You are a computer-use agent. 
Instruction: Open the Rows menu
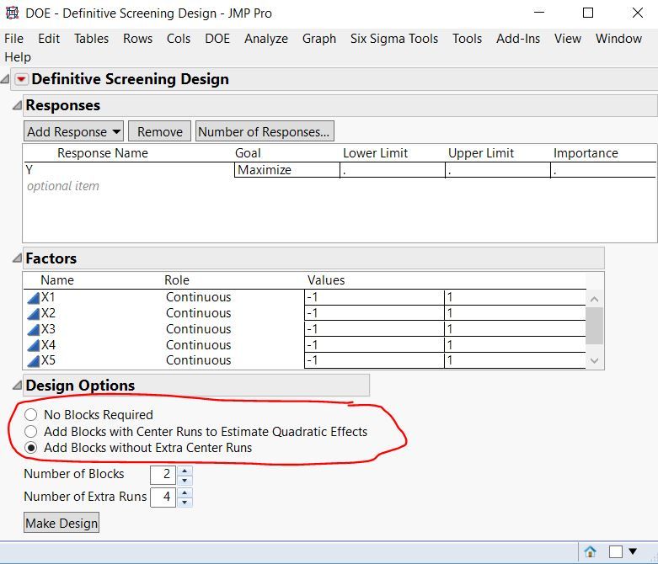click(x=137, y=39)
